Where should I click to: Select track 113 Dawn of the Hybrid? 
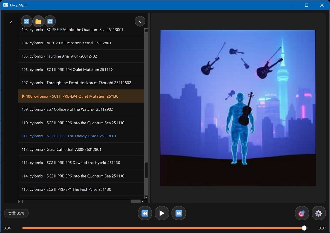81,163
